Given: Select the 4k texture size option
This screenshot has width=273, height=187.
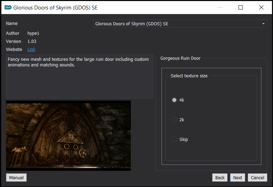Looking at the screenshot, I should click(178, 100).
